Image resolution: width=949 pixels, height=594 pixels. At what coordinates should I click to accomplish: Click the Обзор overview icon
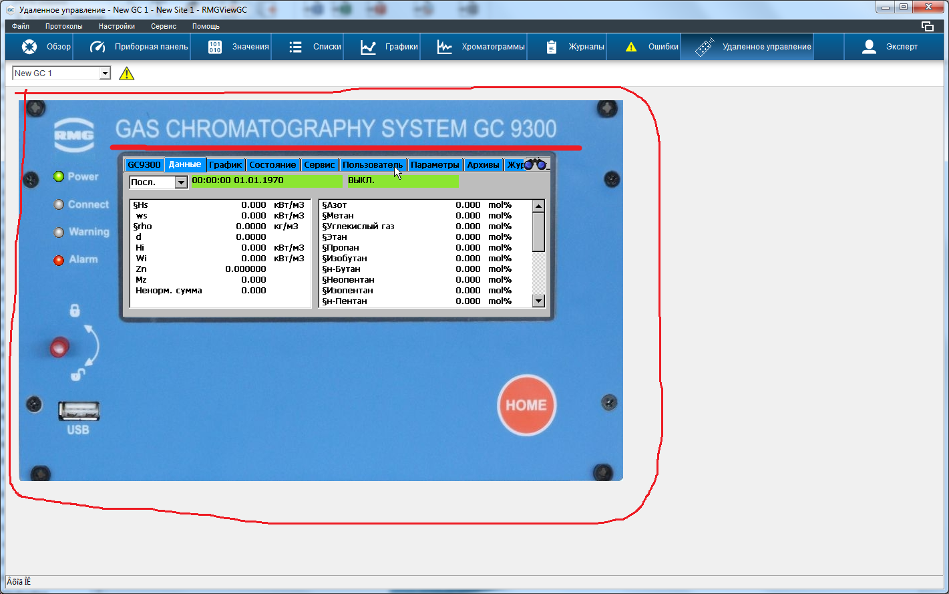coord(30,47)
